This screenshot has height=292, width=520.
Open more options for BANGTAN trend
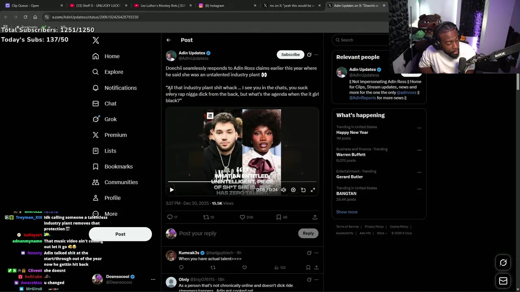coord(419,189)
